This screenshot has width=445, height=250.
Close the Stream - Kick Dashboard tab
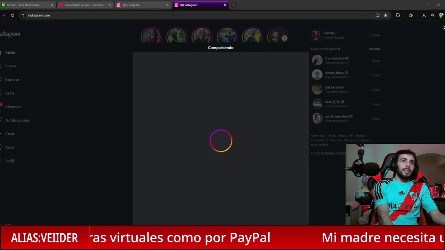(52, 5)
